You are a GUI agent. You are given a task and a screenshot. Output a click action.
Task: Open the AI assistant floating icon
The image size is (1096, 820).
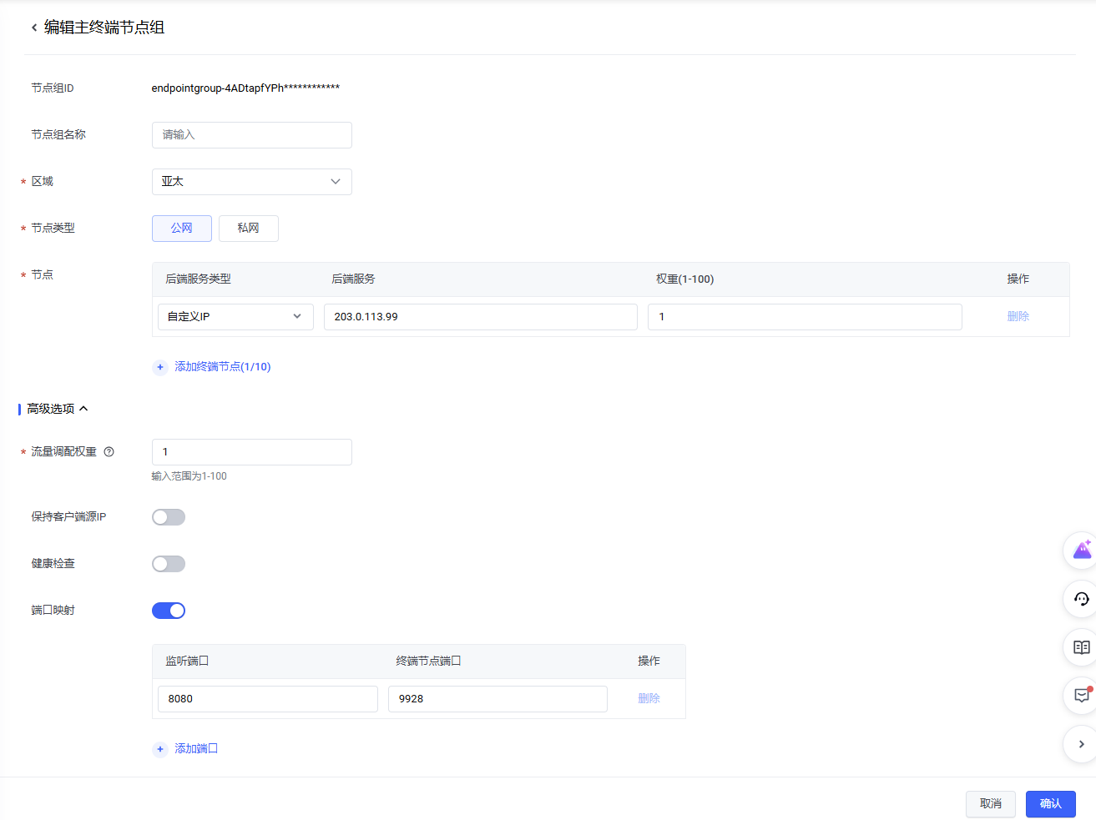(x=1082, y=551)
